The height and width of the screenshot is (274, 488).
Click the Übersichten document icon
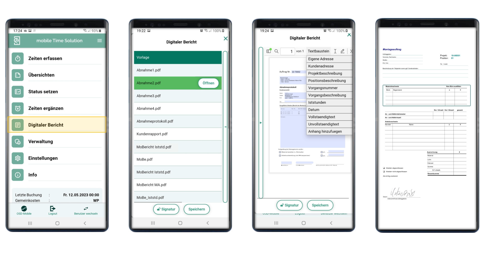pos(18,75)
